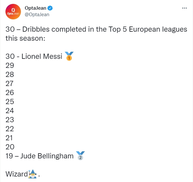Click the '19 – Jude Bellingham' line
This screenshot has height=182, width=193.
40,156
